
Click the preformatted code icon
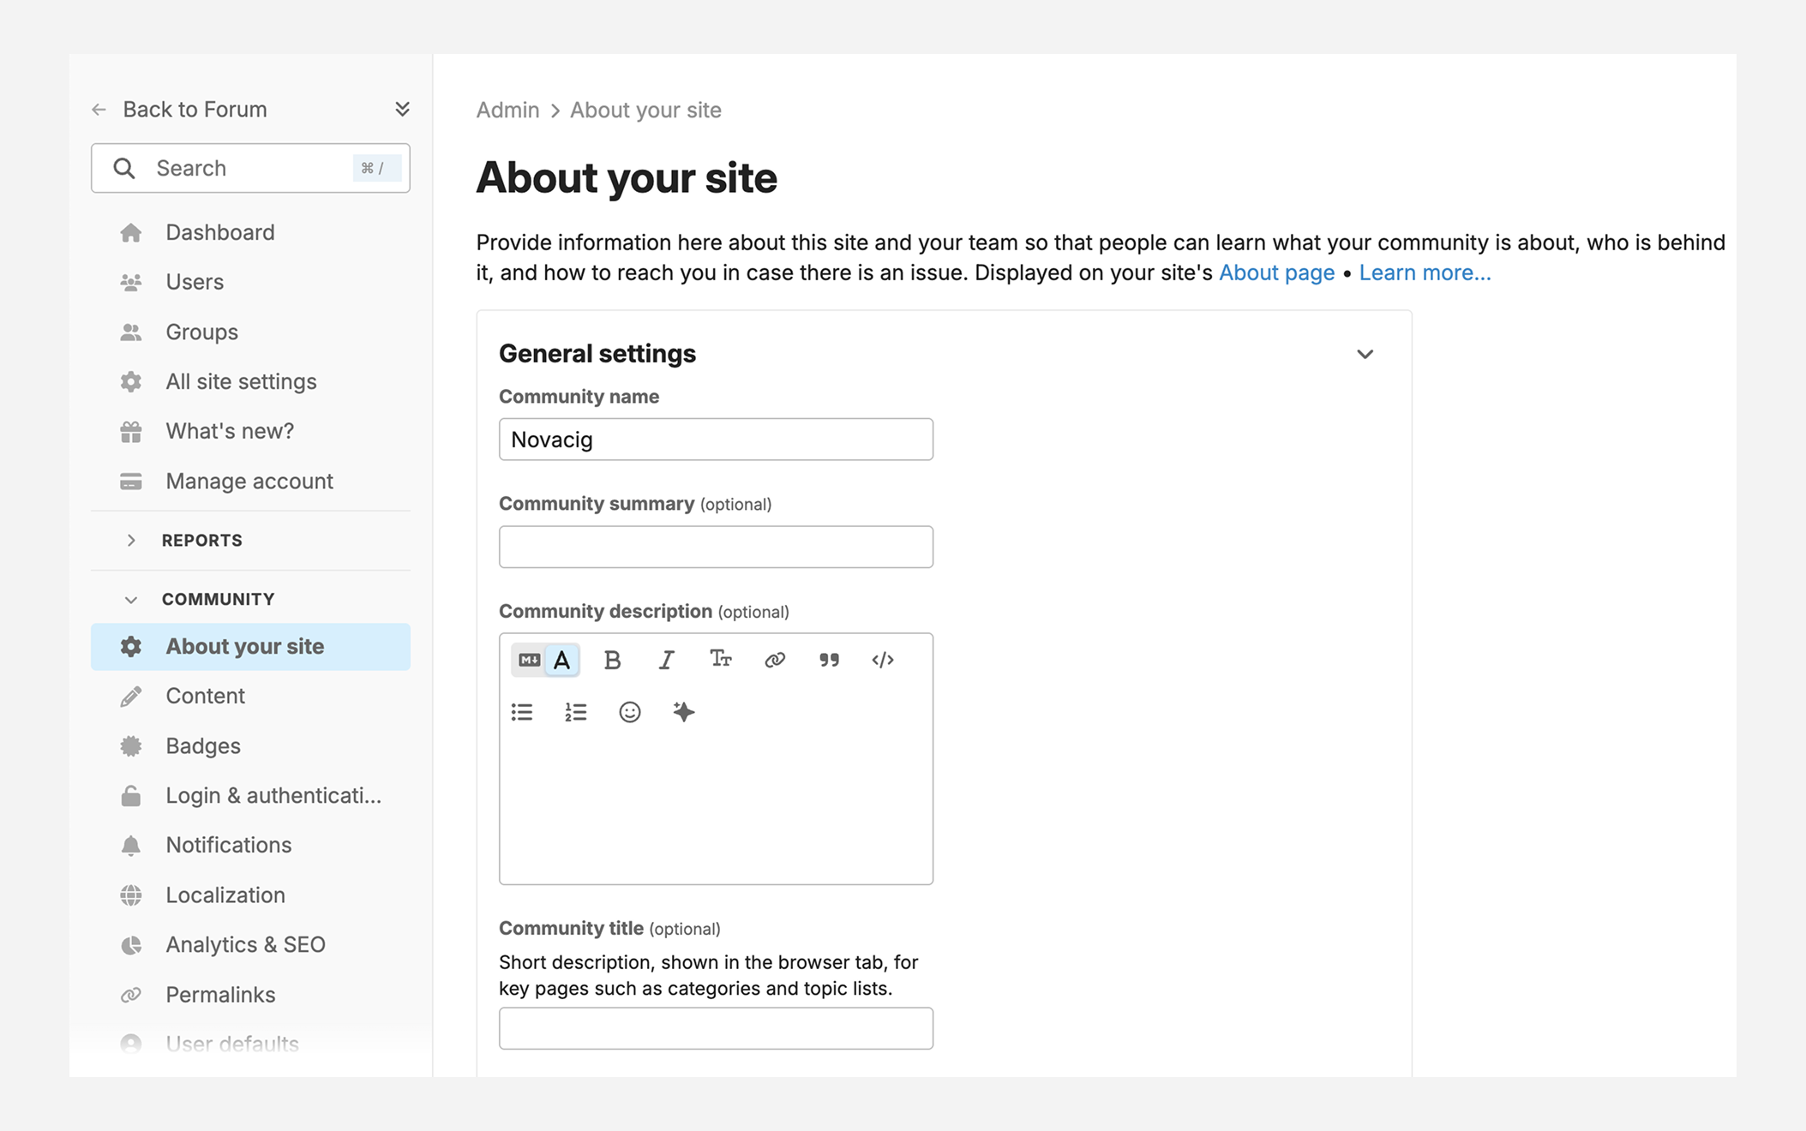click(882, 660)
